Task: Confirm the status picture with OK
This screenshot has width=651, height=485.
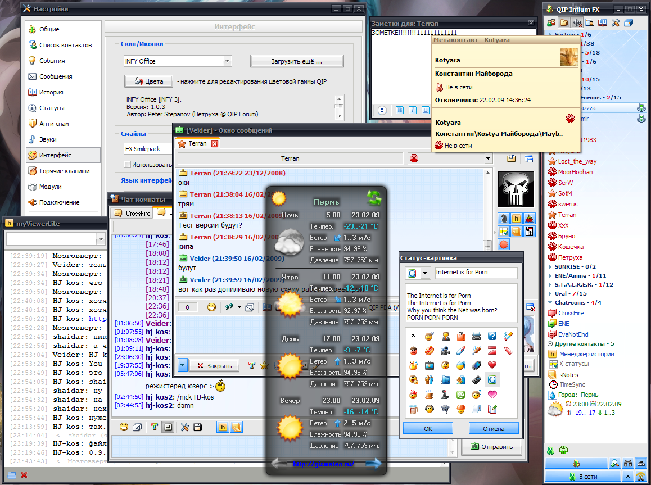Action: [x=428, y=429]
